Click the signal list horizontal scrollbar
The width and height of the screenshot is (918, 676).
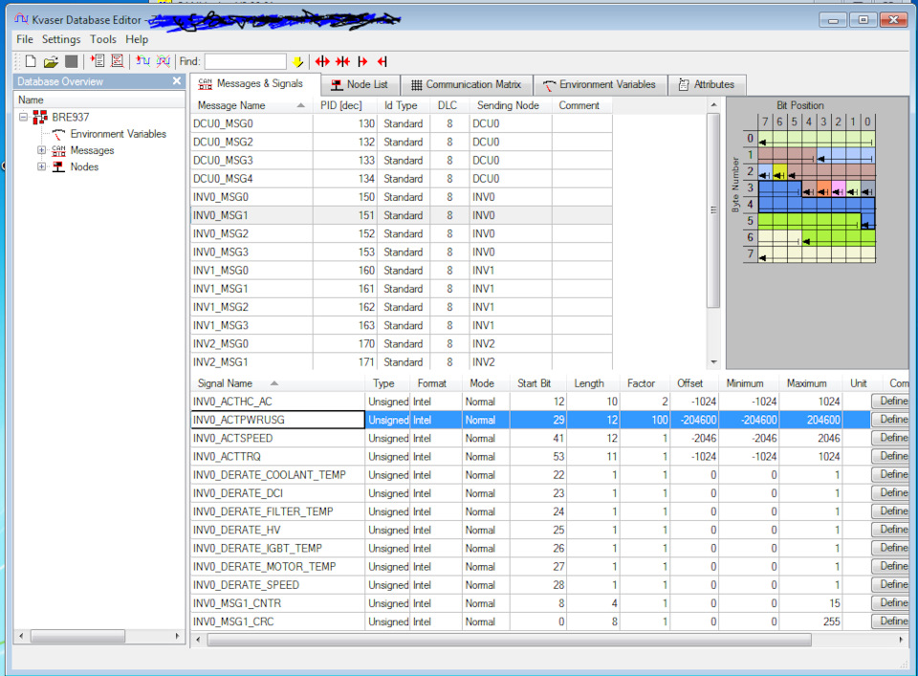510,640
